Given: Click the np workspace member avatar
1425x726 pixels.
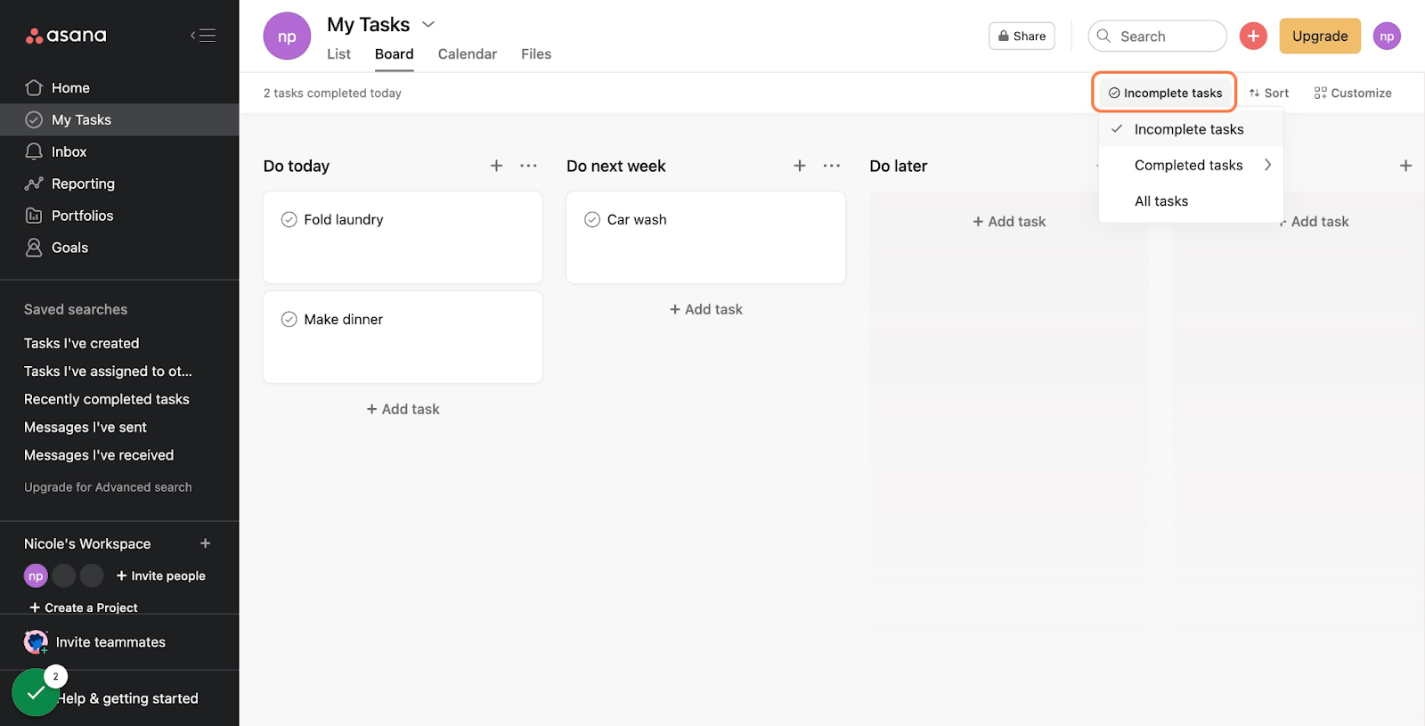Looking at the screenshot, I should point(36,575).
